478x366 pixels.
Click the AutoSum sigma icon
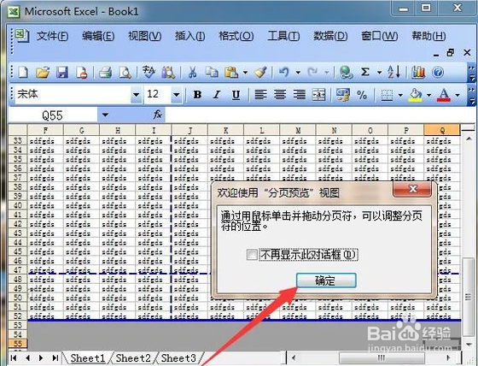(365, 73)
